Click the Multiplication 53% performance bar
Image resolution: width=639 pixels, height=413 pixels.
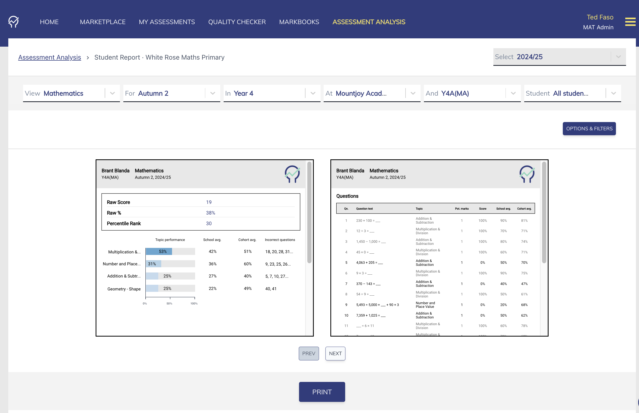[x=159, y=252]
